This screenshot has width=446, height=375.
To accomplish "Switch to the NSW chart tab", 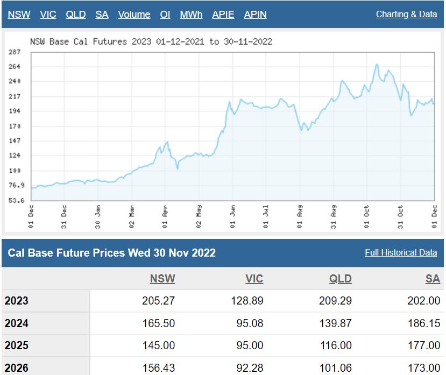I will pyautogui.click(x=19, y=15).
